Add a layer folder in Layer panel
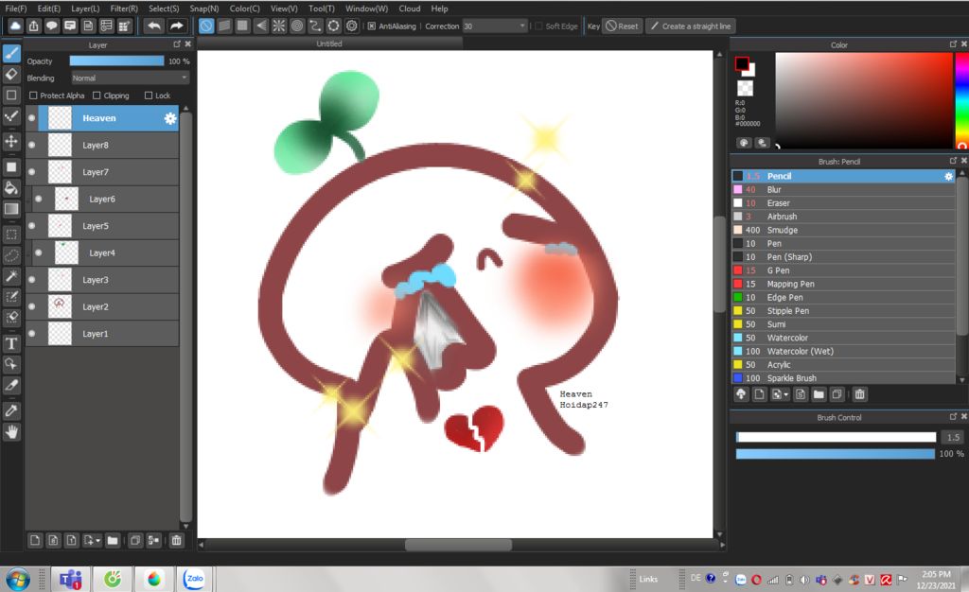Image resolution: width=969 pixels, height=592 pixels. click(x=113, y=541)
